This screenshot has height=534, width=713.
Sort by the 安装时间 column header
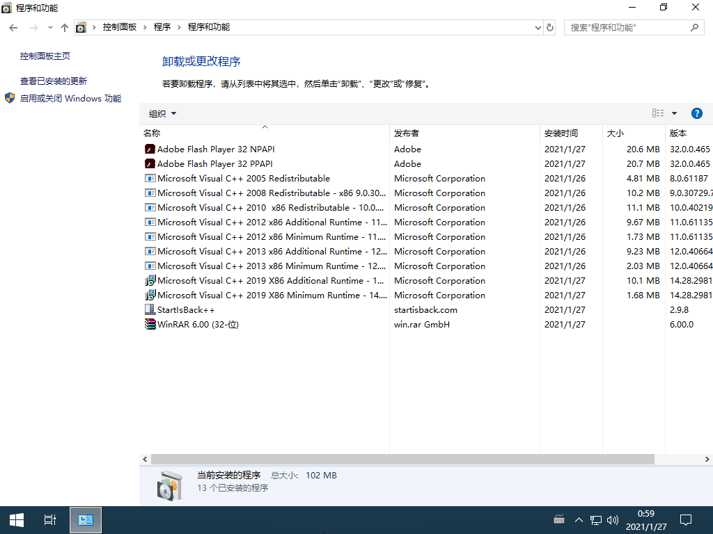click(x=571, y=133)
